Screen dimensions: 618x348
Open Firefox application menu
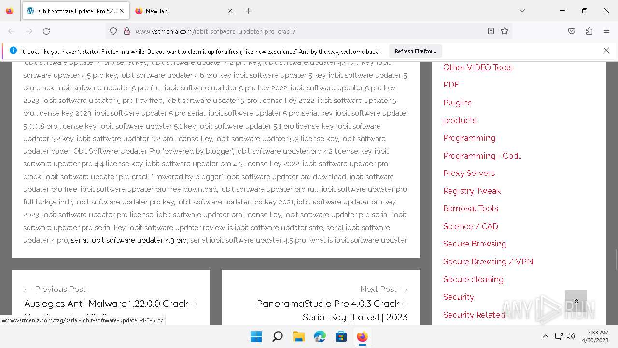(606, 31)
